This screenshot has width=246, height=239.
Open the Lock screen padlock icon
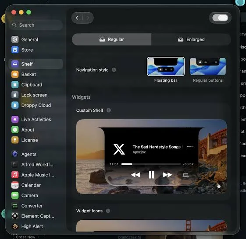15,95
